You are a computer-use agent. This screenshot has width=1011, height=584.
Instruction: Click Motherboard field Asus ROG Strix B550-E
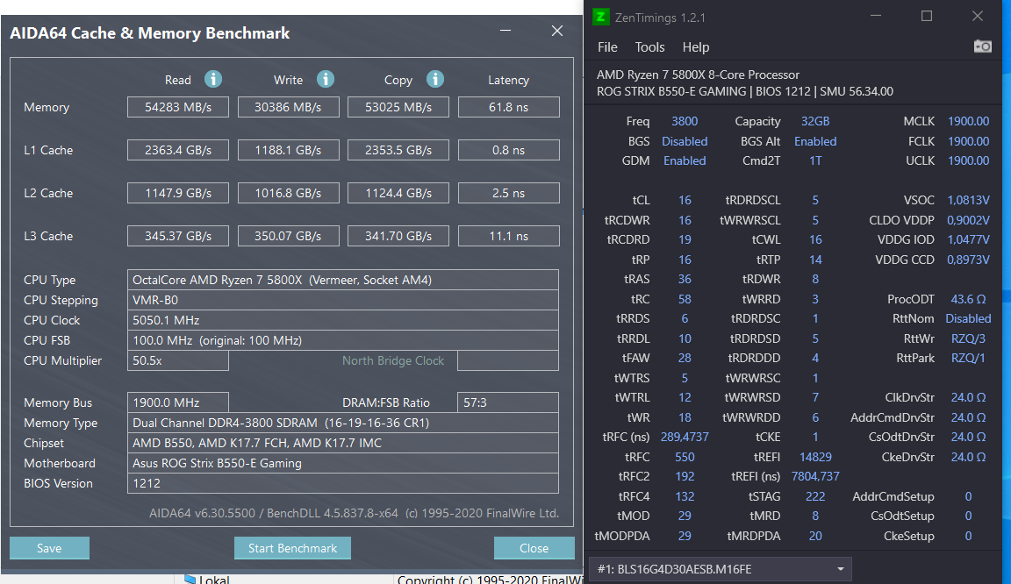coord(343,463)
